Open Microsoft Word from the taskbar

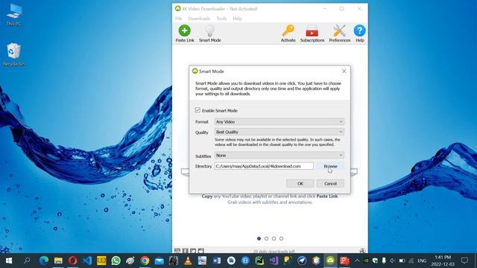click(217, 261)
